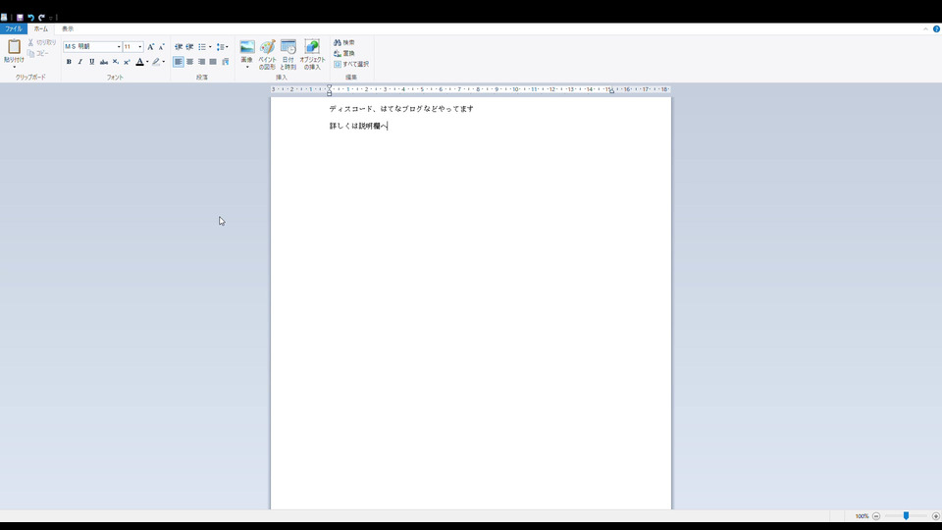Open the quick access toolbar customize arrow
The width and height of the screenshot is (942, 530).
51,18
